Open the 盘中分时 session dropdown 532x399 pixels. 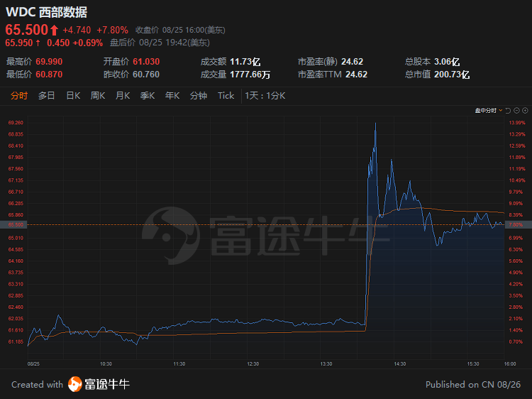click(x=489, y=111)
